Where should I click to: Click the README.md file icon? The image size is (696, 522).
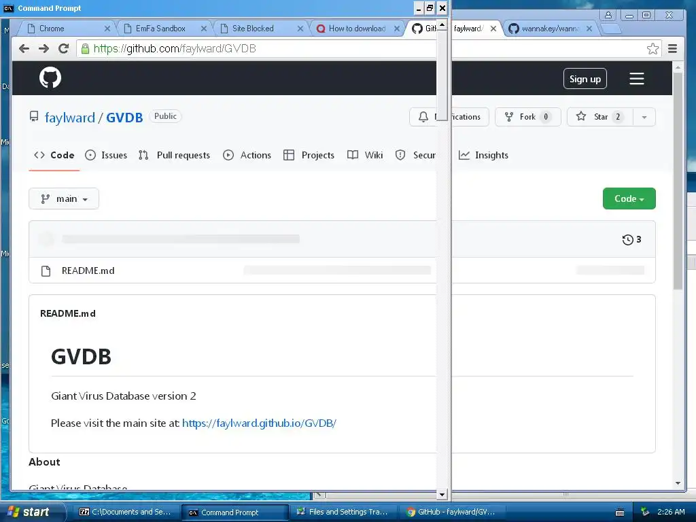pos(46,271)
